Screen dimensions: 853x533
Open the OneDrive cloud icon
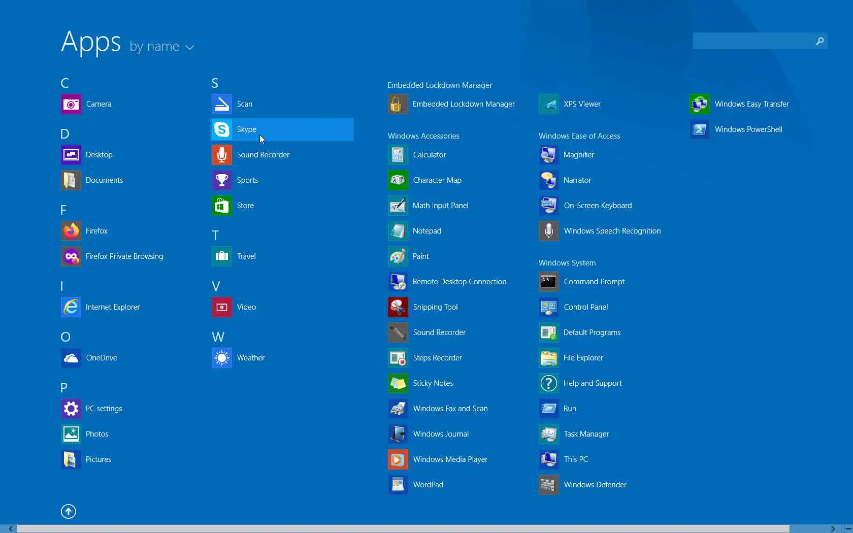71,358
